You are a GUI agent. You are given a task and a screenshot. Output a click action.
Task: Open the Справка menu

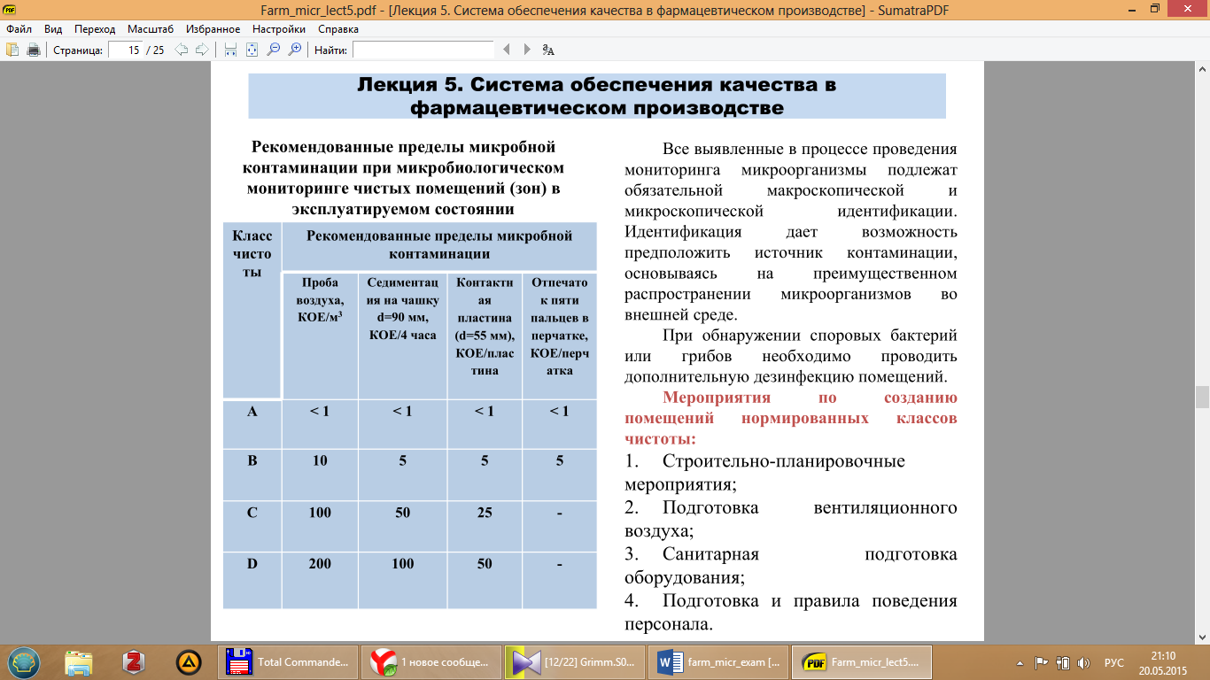click(x=338, y=29)
